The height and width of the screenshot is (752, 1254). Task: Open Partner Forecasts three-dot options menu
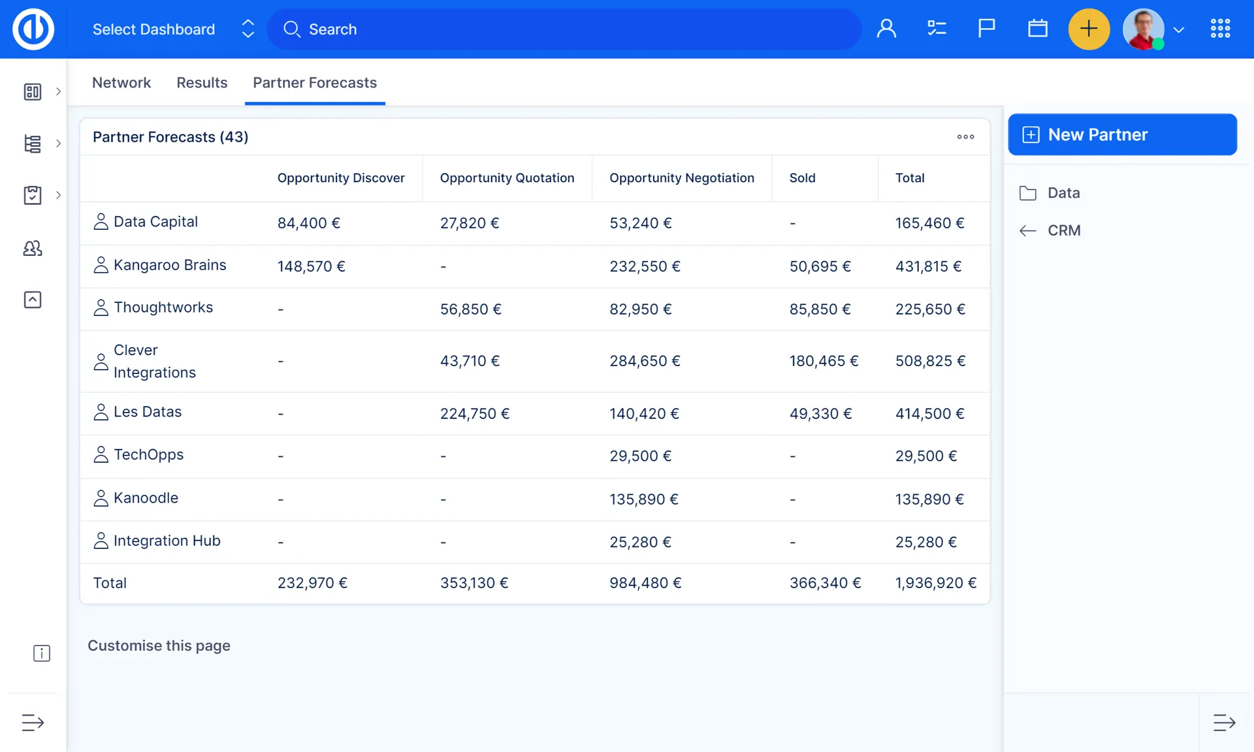(x=965, y=137)
